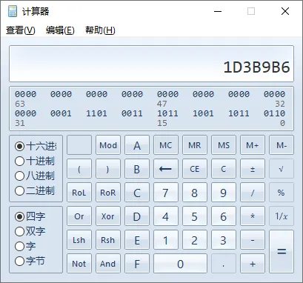This screenshot has width=303, height=283.
Task: Click the Xor button
Action: point(108,216)
